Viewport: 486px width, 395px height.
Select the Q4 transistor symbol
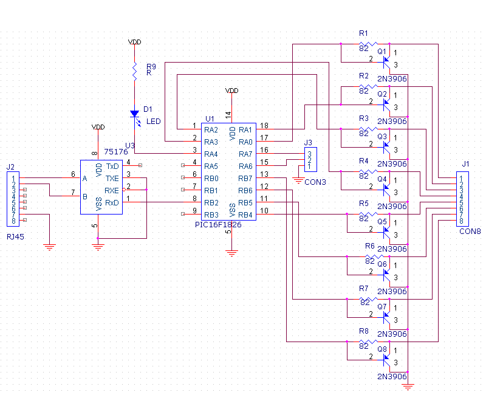click(386, 189)
